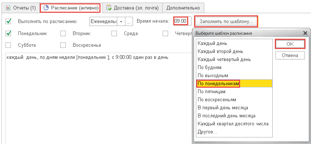Switch to the Дополнительно tab
Screen dimensions: 311x144
[183, 8]
